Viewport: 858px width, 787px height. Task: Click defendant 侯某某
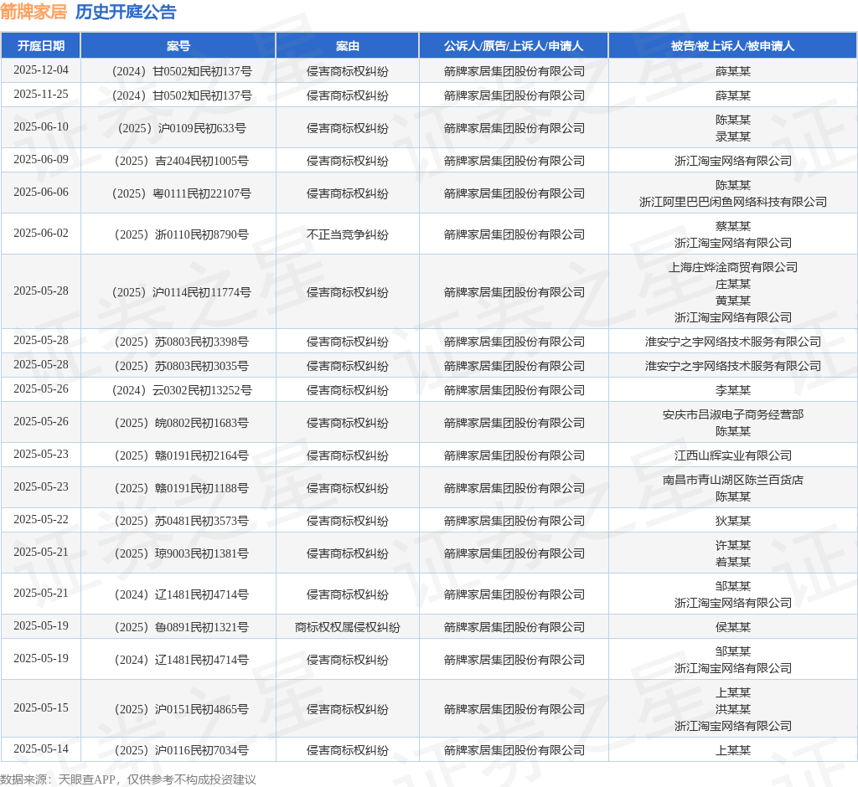click(732, 627)
